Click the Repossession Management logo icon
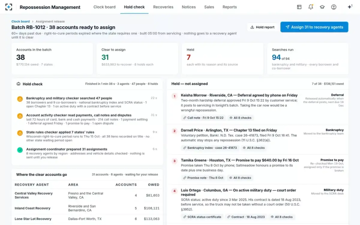 [9, 7]
